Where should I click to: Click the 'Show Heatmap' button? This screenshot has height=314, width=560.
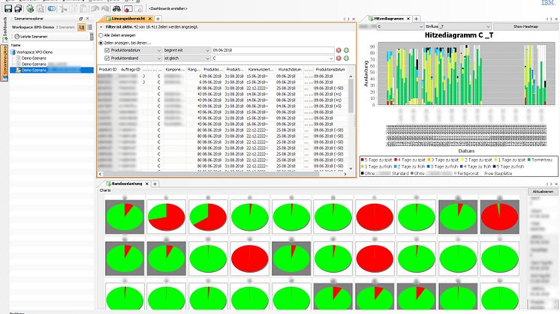pyautogui.click(x=525, y=27)
